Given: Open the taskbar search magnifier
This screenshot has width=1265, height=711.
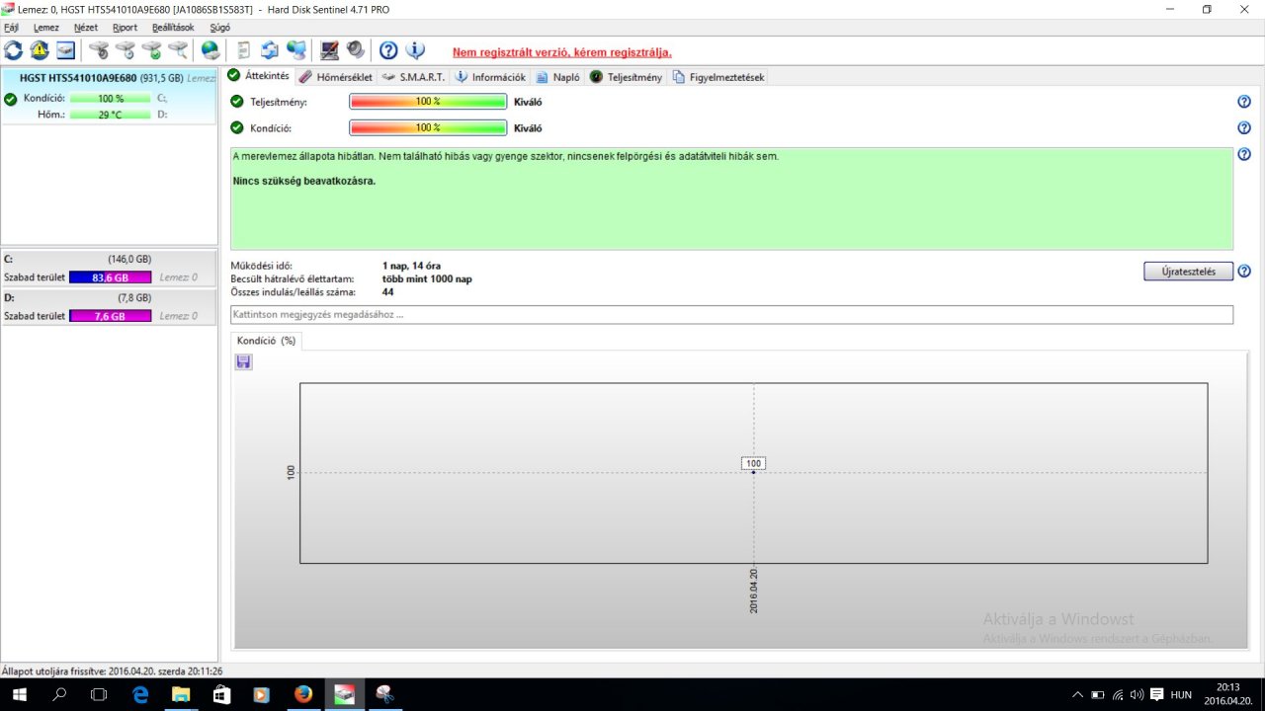Looking at the screenshot, I should tap(59, 694).
